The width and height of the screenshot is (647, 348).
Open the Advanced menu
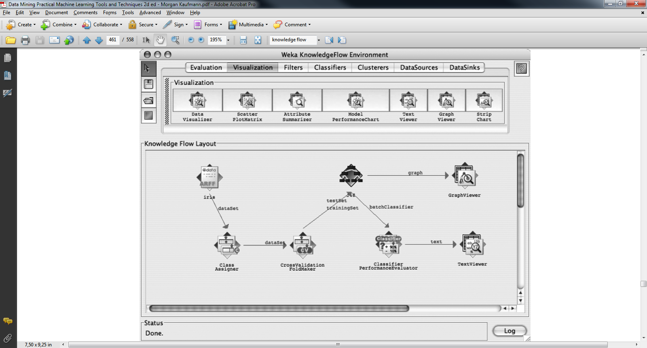(x=150, y=13)
